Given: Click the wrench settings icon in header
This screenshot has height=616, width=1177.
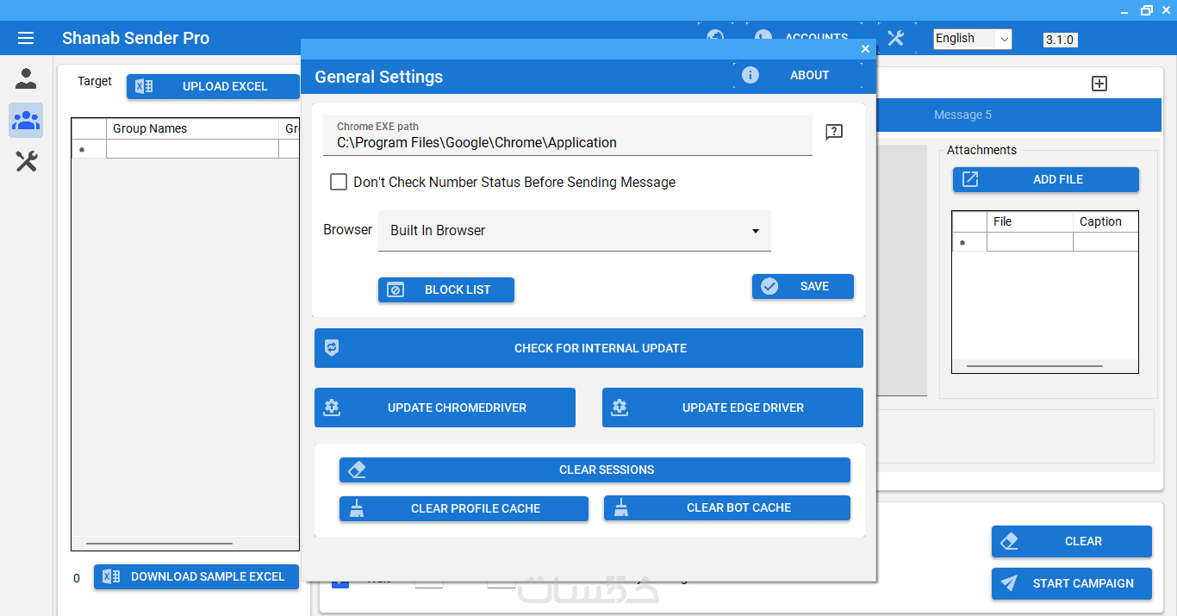Looking at the screenshot, I should [895, 38].
